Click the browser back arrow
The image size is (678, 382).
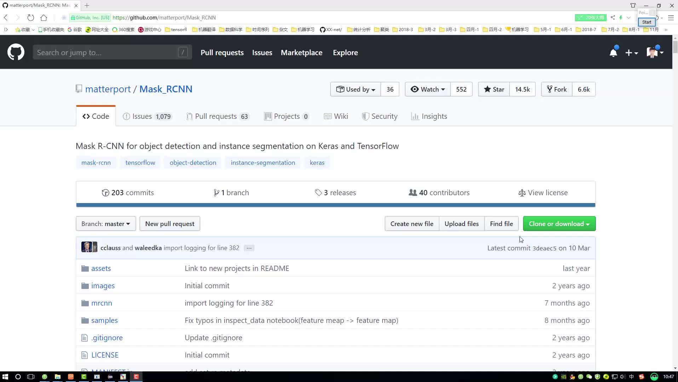click(6, 17)
